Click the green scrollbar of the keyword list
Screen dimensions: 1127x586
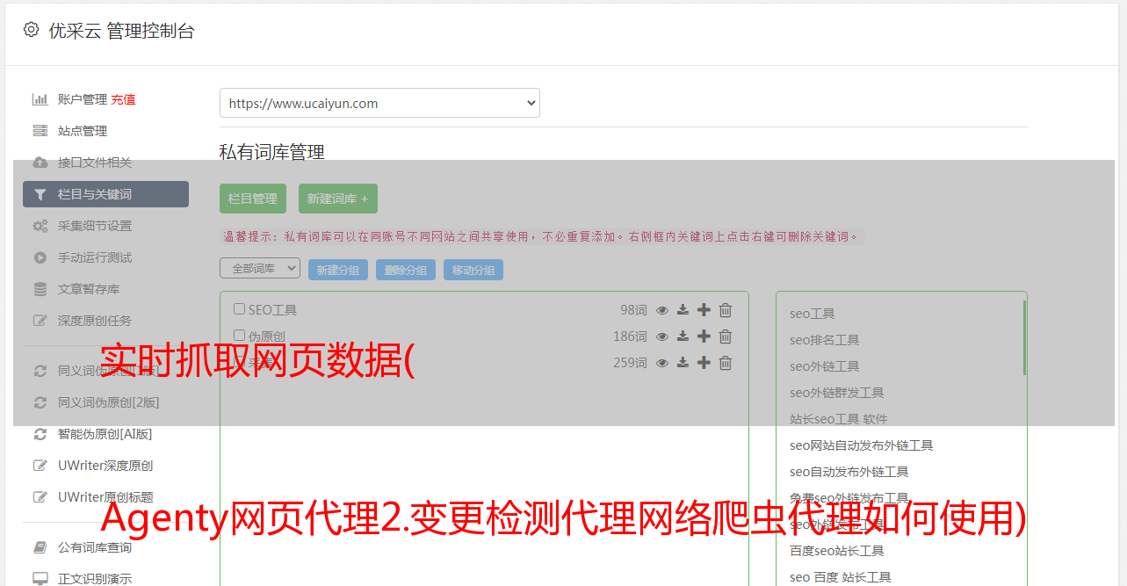pyautogui.click(x=1024, y=338)
